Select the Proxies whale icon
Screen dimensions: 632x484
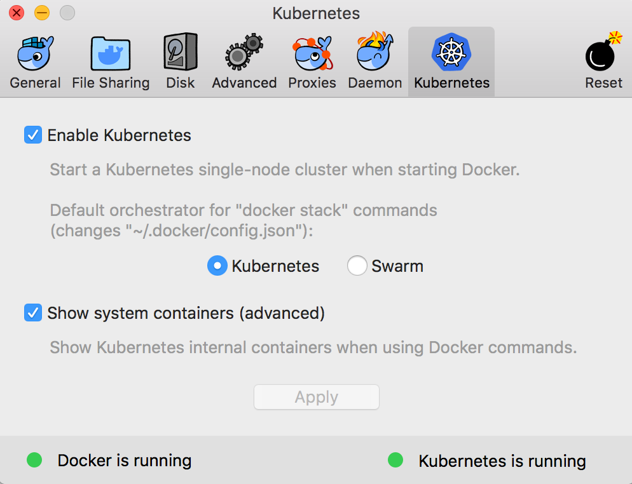tap(312, 54)
